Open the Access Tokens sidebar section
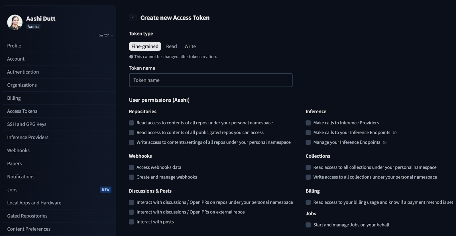This screenshot has height=236, width=456. click(x=22, y=111)
